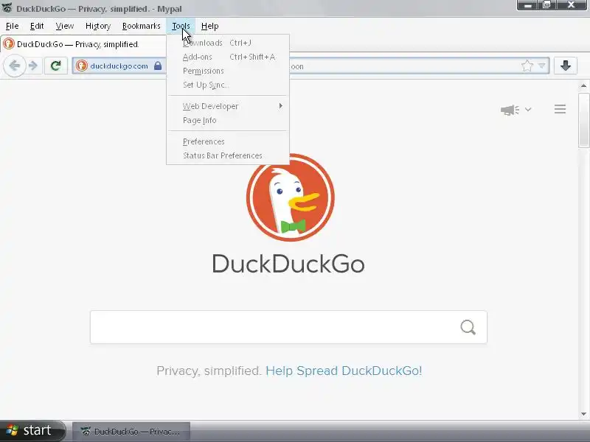Viewport: 590px width, 442px height.
Task: Open the Bookmarks menu
Action: click(x=141, y=26)
